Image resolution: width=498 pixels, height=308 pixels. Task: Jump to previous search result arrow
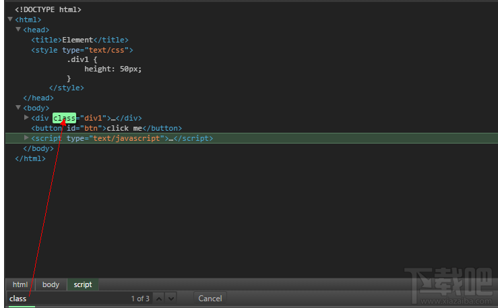tap(158, 298)
